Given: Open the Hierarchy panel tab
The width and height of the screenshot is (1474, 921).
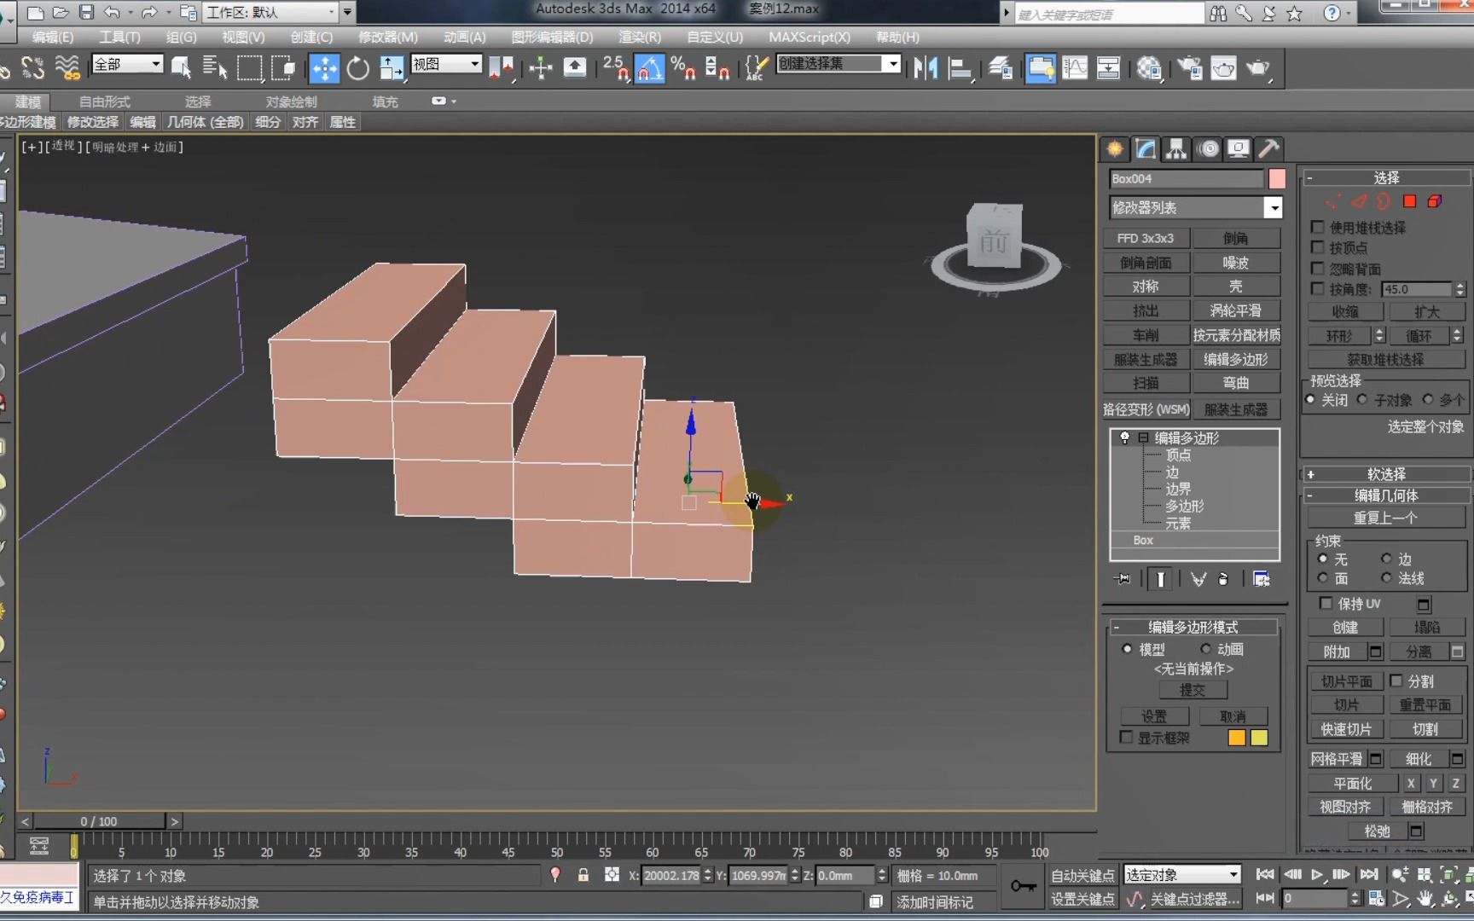Looking at the screenshot, I should [x=1176, y=149].
